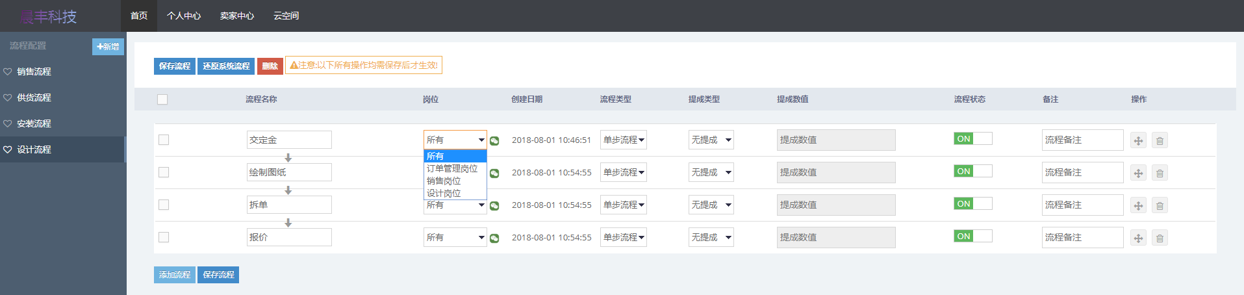Screen dimensions: 1244x295
Task: Choose 设计岗位 in the open dropdown list
Action: (x=455, y=193)
